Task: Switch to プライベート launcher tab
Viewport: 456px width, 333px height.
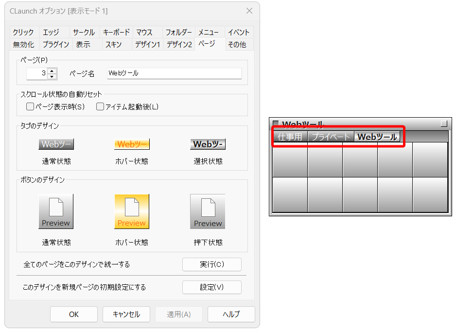Action: [331, 137]
